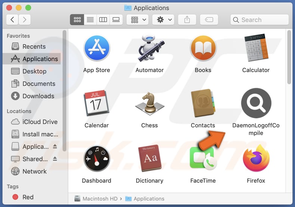The image size is (295, 207).
Task: Open Recents in the sidebar
Action: pyautogui.click(x=32, y=46)
